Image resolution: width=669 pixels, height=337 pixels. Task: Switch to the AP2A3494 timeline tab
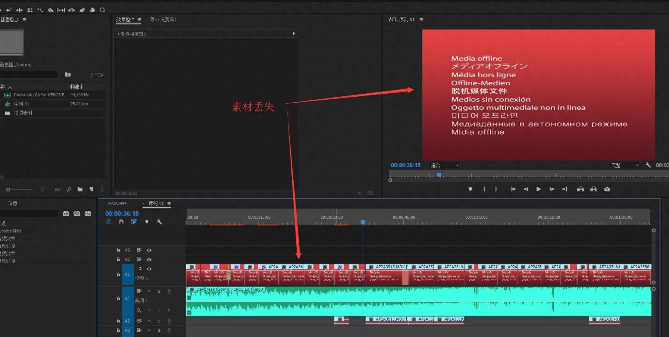click(x=117, y=203)
